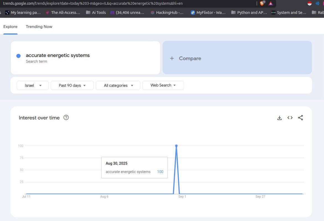Image resolution: width=324 pixels, height=221 pixels.
Task: Click the blue dot beside the search term
Action: [x=18, y=56]
